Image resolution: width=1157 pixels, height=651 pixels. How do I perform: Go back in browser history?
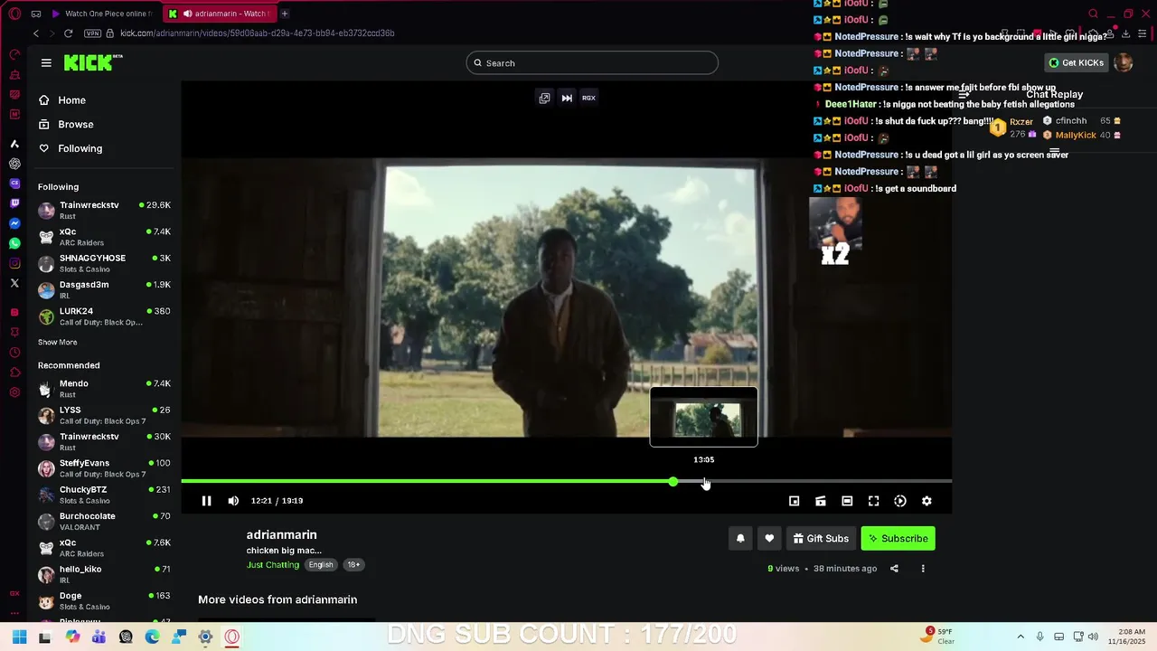(x=36, y=33)
